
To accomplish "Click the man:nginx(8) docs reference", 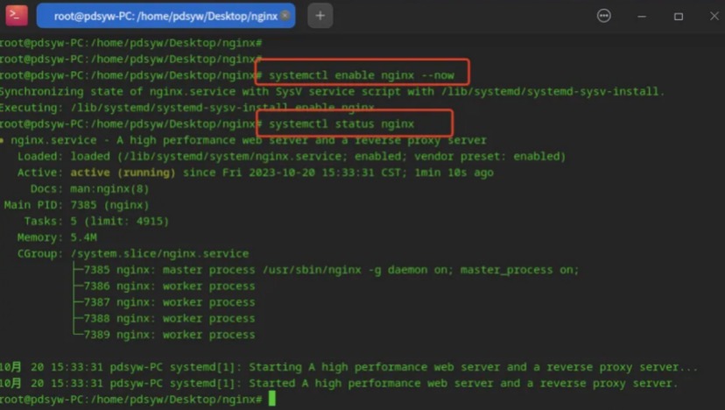I will [109, 189].
